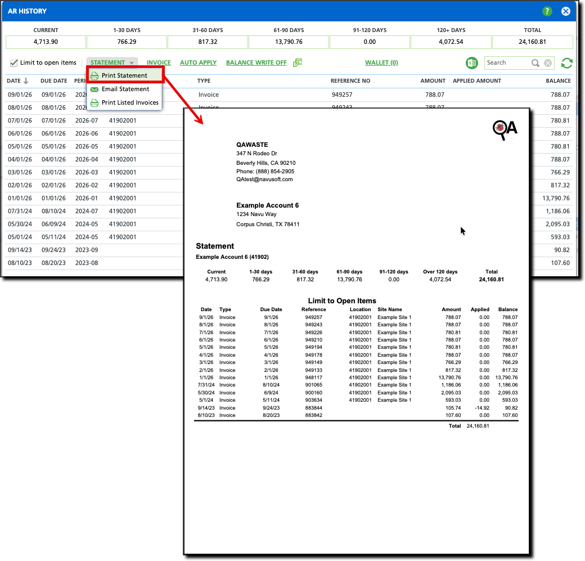Select the row dated 02/01/26
The height and width of the screenshot is (561, 585).
click(x=94, y=185)
